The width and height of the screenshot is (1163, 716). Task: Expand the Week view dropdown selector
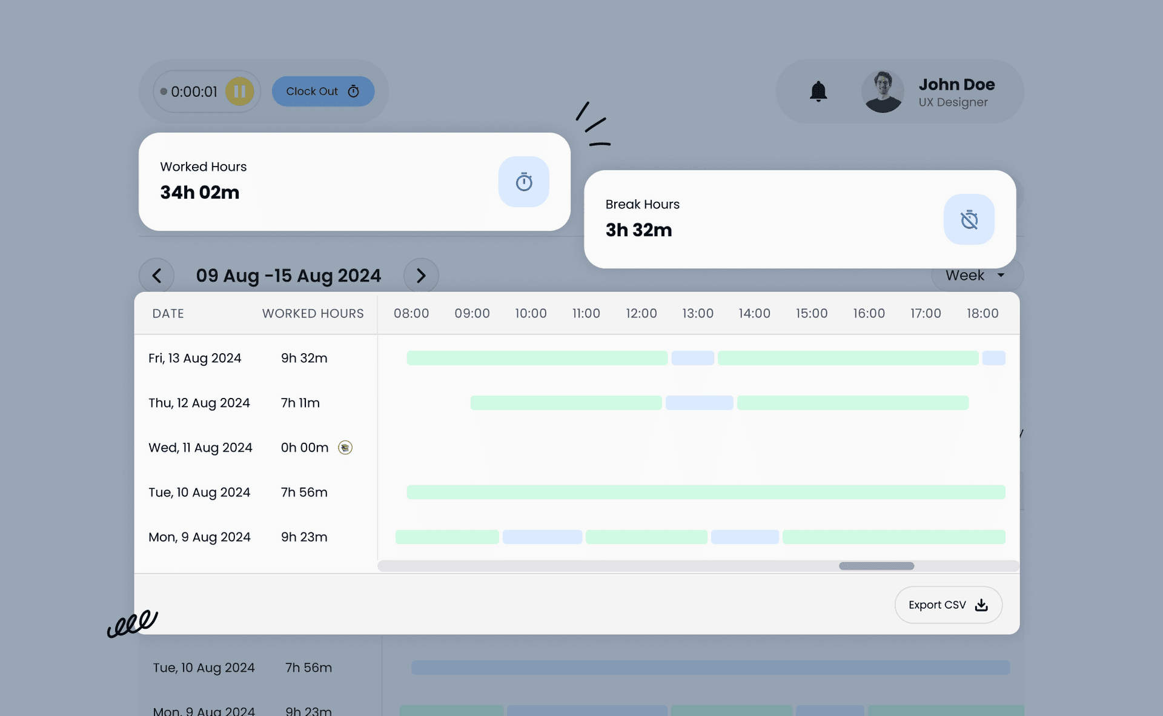pos(977,275)
